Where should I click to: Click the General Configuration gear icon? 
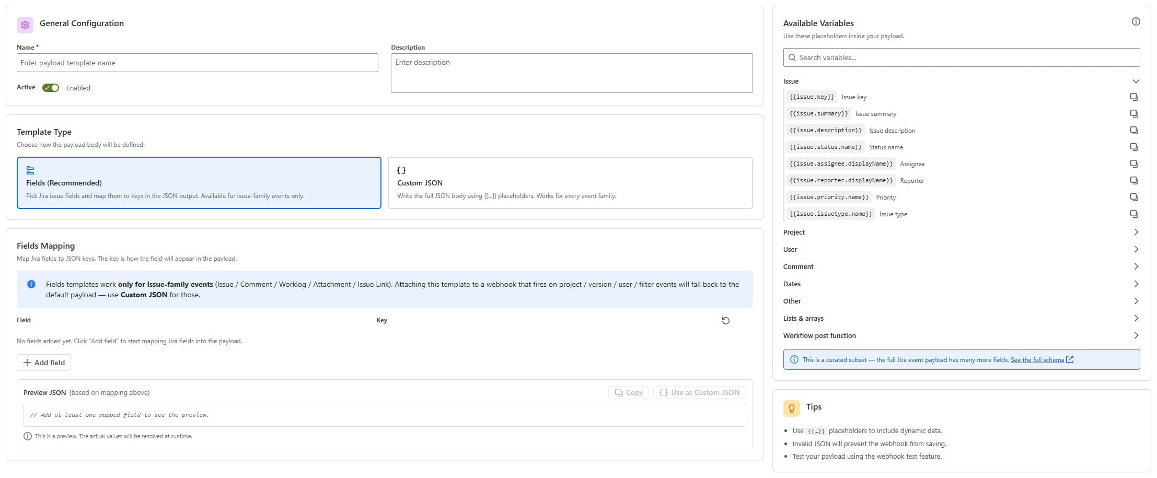coord(25,25)
